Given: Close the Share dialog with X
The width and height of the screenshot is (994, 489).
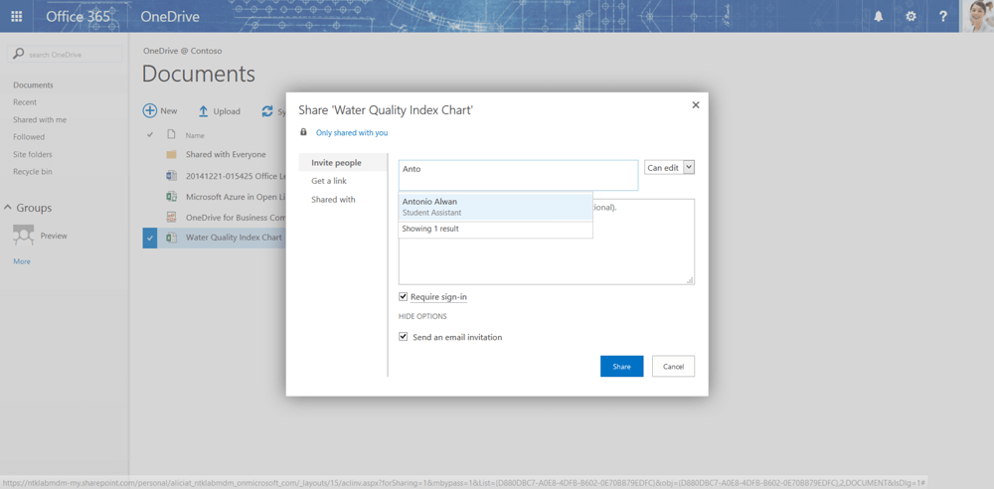Looking at the screenshot, I should click(x=695, y=104).
